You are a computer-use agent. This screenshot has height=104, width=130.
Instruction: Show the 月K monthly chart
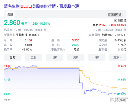(x=97, y=57)
